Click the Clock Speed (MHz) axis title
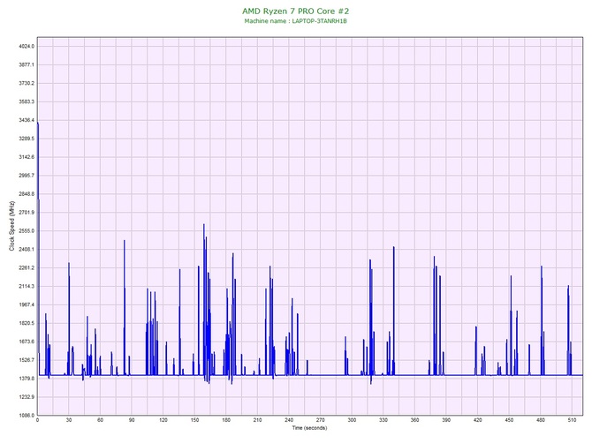 [11, 226]
